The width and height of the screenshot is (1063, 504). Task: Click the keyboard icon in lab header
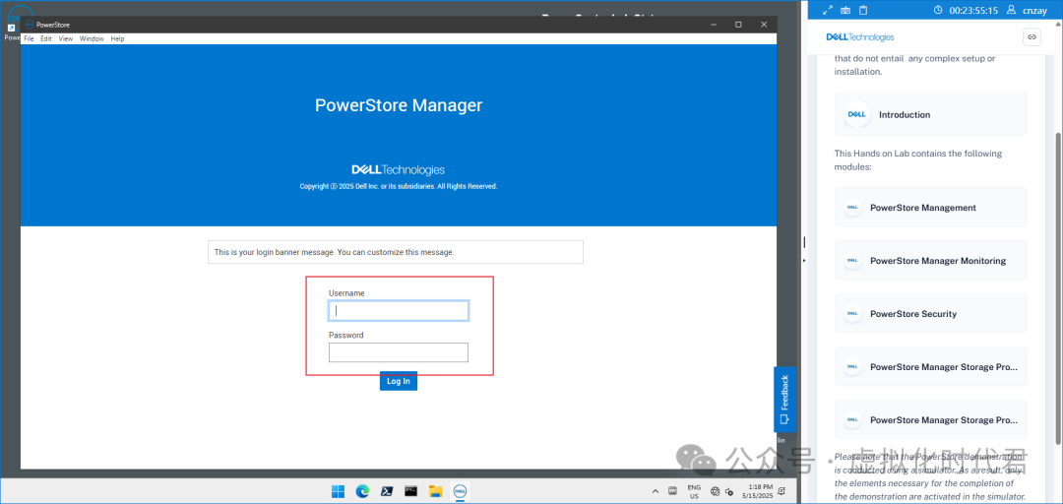[844, 10]
